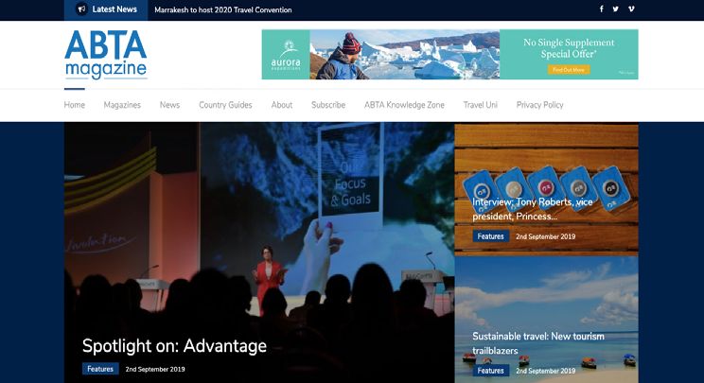Open the 'Spotlight on: Advantage' article
This screenshot has width=704, height=383.
(174, 346)
